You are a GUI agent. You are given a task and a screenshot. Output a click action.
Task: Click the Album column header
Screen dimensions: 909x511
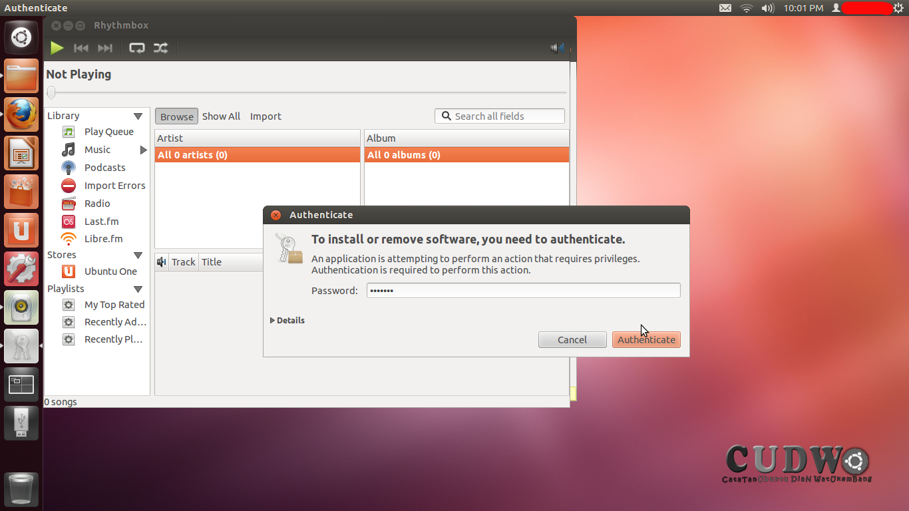coord(466,138)
